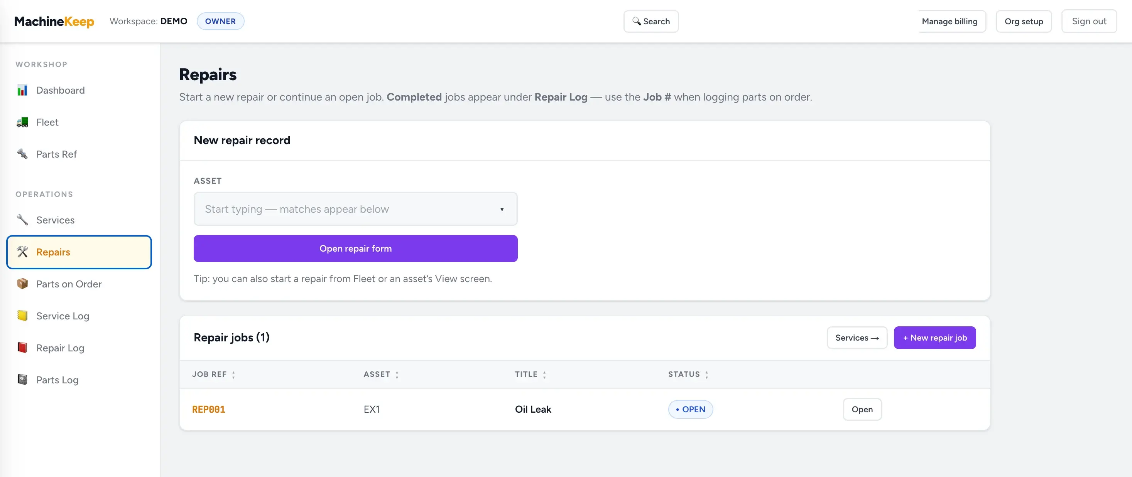Click the MachineKeep logo
The height and width of the screenshot is (477, 1132).
pos(54,21)
